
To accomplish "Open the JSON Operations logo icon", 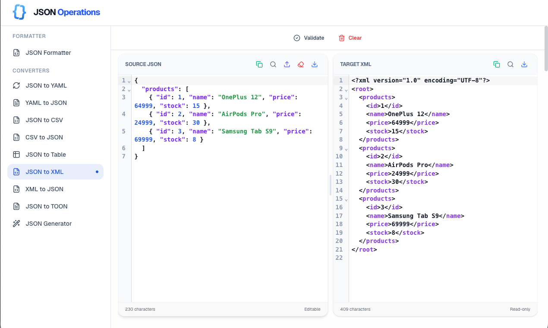I will tap(18, 12).
